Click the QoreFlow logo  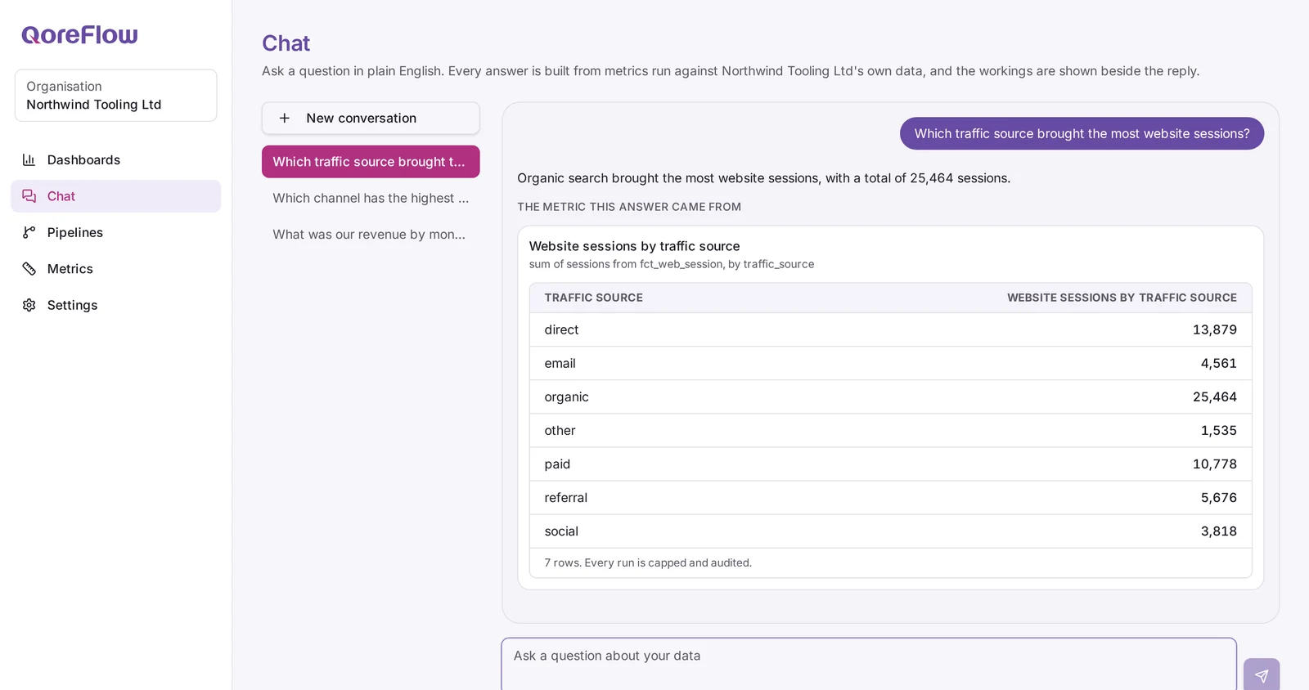[79, 35]
